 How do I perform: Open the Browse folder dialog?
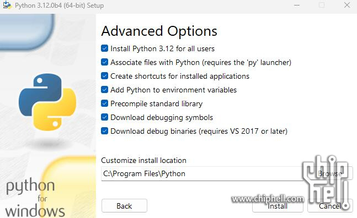330,174
